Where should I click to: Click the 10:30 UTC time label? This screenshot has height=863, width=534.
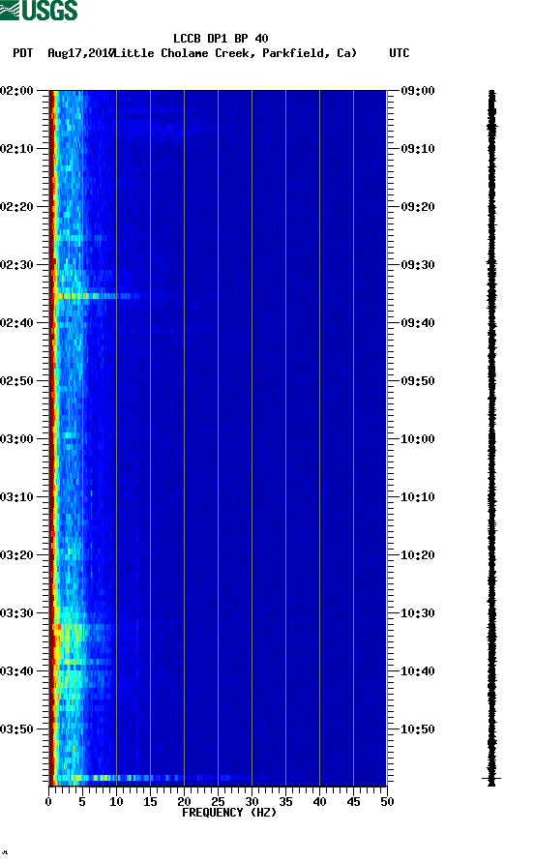[x=418, y=613]
